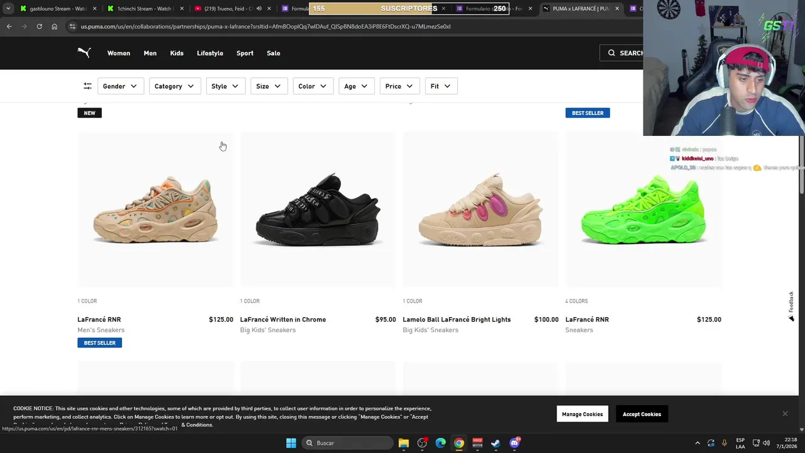This screenshot has height=453, width=805.
Task: Expand the Color filter dropdown
Action: 313,86
